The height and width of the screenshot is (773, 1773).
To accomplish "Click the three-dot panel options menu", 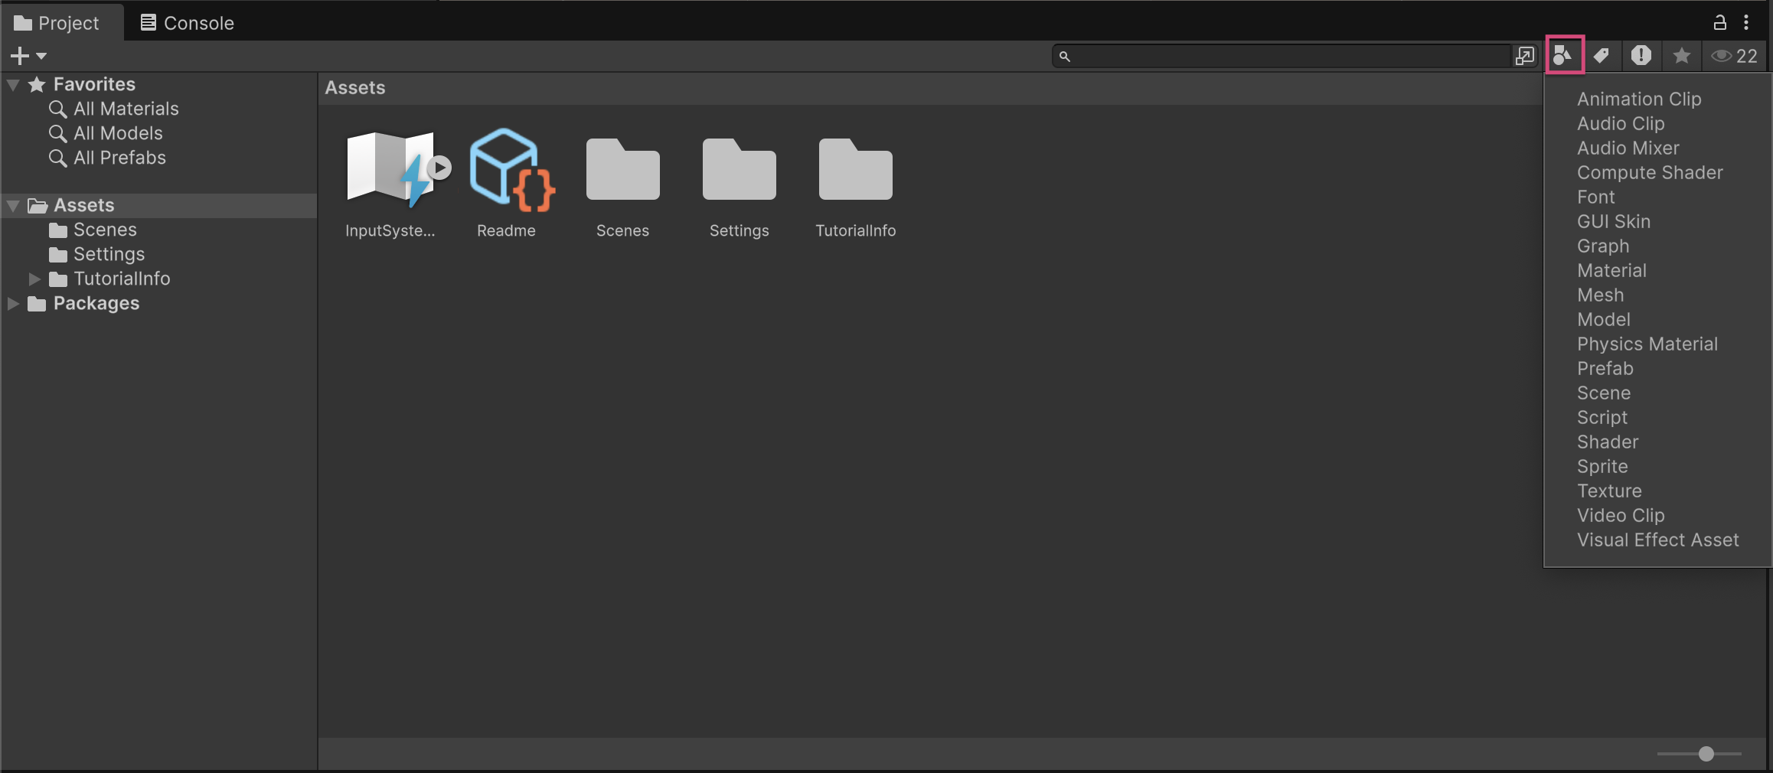I will [x=1746, y=22].
